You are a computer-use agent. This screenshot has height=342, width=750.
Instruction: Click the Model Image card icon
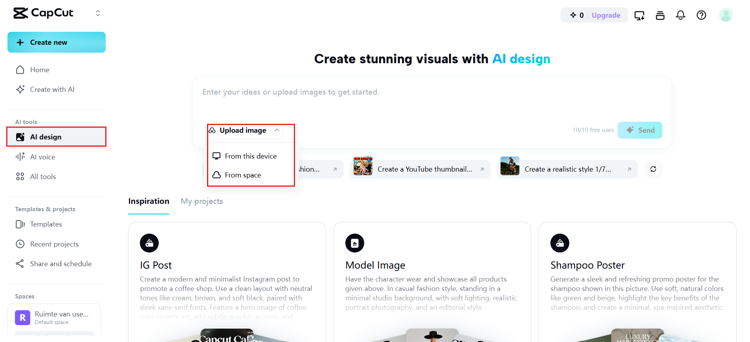(355, 243)
